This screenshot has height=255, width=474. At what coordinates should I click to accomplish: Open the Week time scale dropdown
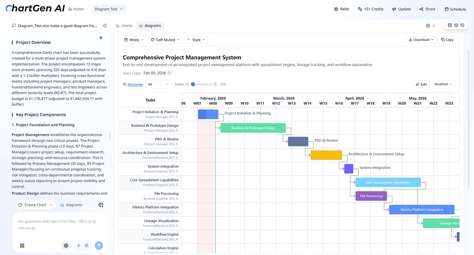(x=134, y=40)
